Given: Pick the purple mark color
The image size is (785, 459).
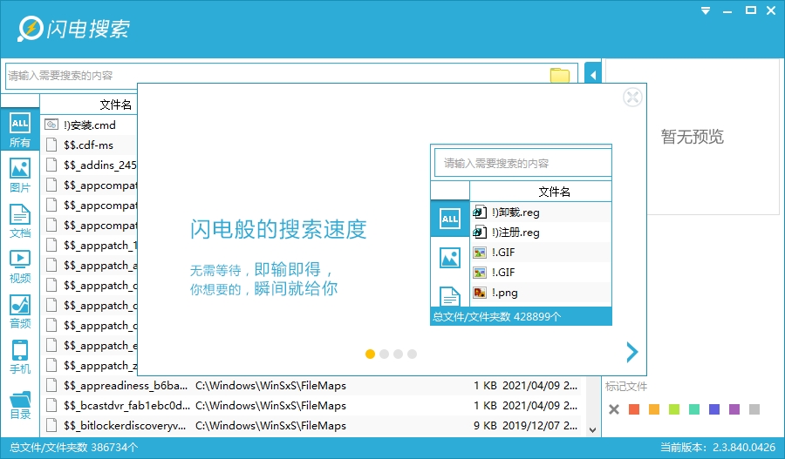Looking at the screenshot, I should click(734, 409).
